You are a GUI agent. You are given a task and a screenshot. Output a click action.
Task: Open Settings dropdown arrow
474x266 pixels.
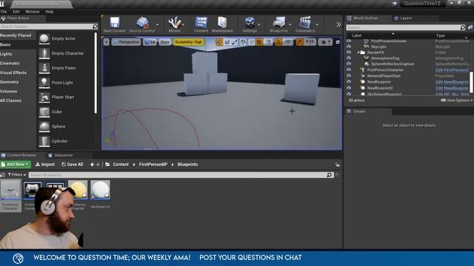pyautogui.click(x=259, y=24)
